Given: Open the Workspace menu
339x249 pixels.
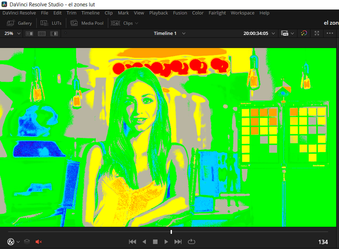Looking at the screenshot, I should pos(243,13).
